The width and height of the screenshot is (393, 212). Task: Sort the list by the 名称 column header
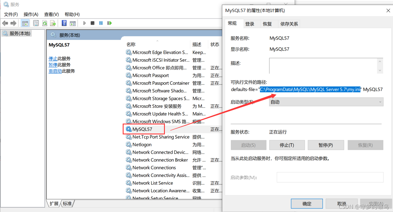coord(131,45)
